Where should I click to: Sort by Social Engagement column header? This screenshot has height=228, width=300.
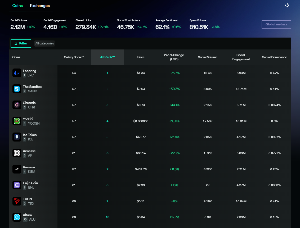241,57
